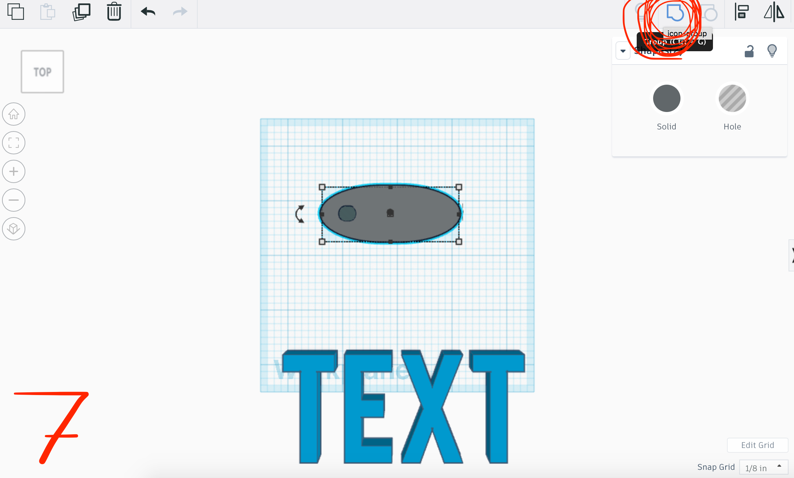
Task: Expand the right side shapes panel
Action: [x=791, y=255]
